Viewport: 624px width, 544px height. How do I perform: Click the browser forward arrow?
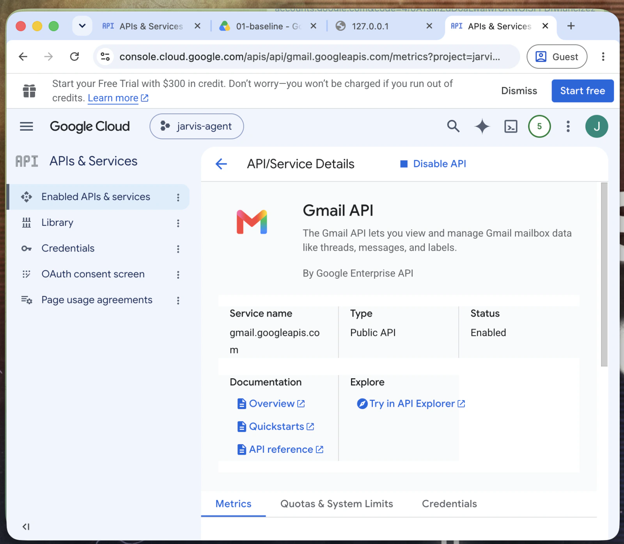click(x=48, y=57)
